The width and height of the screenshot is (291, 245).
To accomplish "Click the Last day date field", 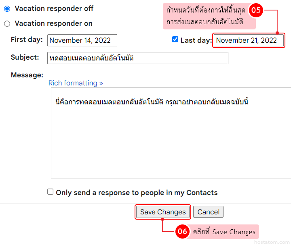I will click(x=249, y=40).
